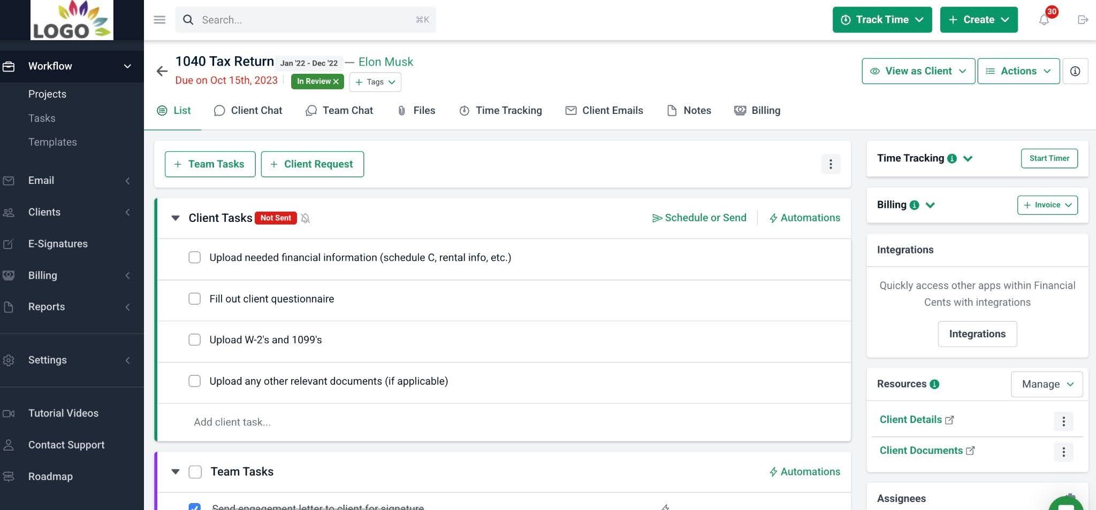Click the search magnifier icon

coord(188,20)
